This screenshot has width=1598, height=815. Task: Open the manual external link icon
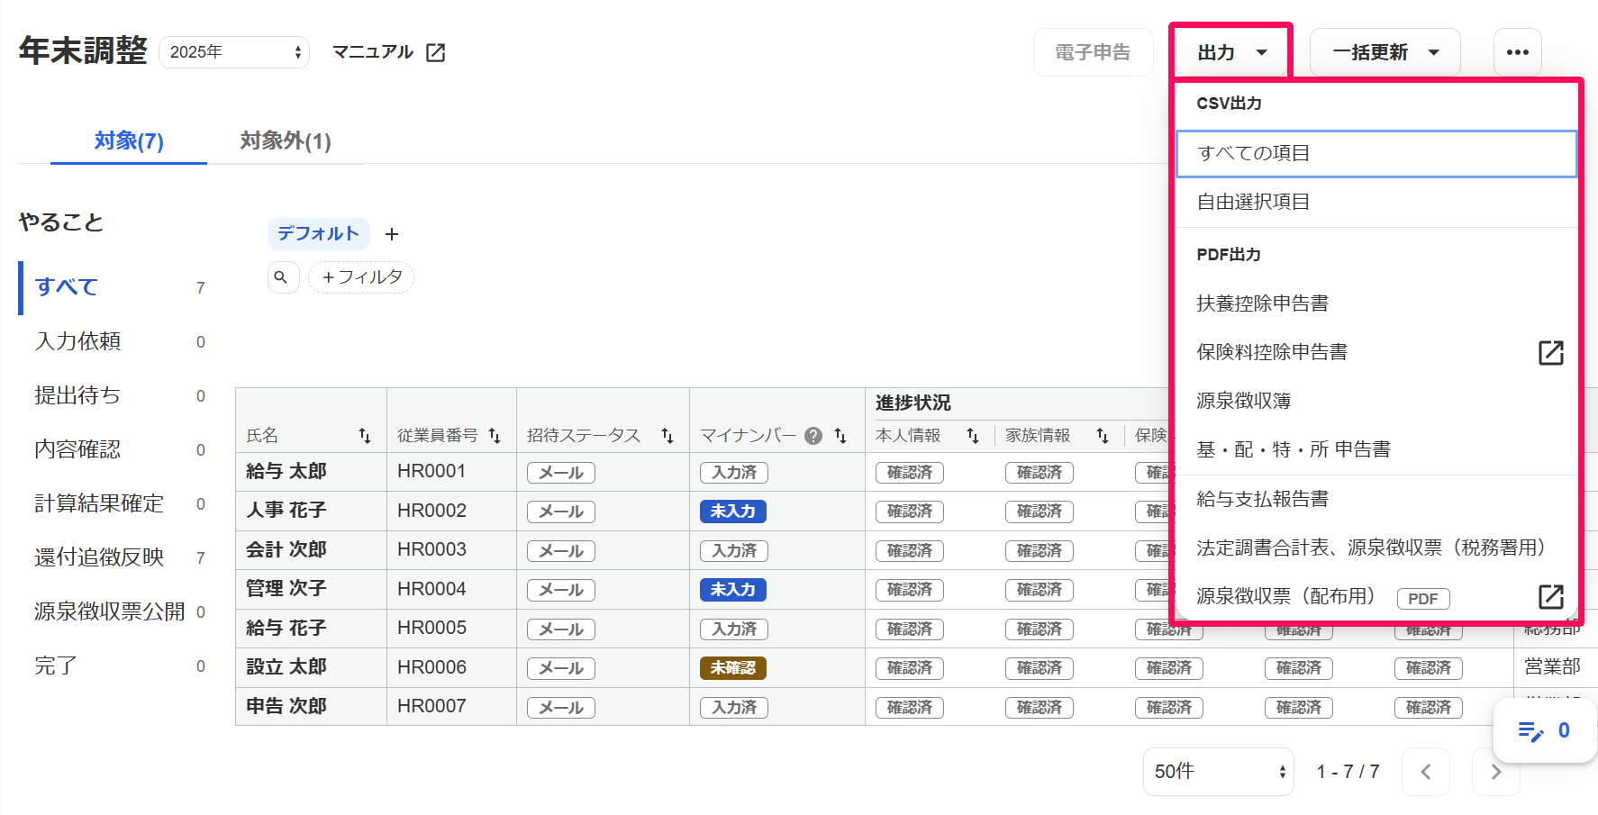(x=435, y=52)
